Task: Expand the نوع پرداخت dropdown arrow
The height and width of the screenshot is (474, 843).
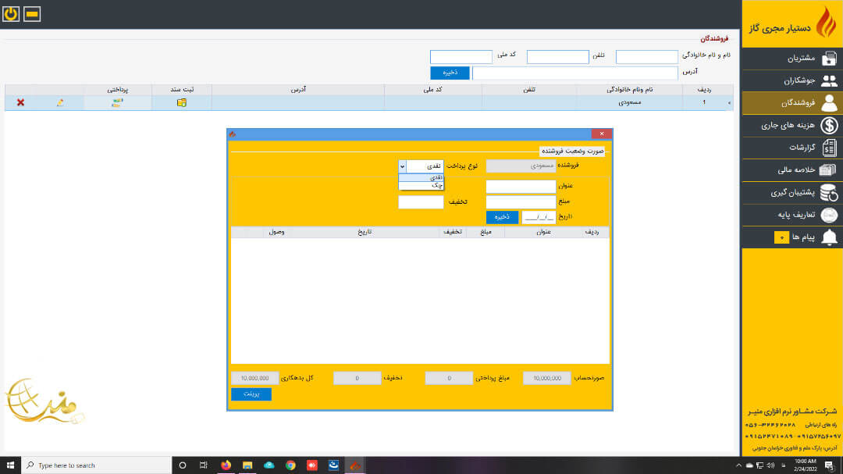Action: pos(403,166)
